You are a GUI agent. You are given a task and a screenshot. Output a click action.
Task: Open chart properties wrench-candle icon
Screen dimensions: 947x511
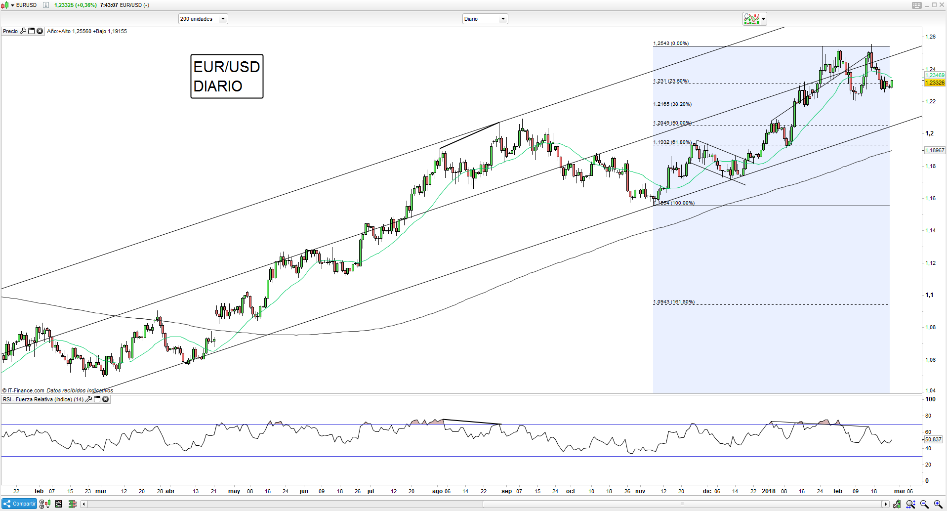click(897, 504)
